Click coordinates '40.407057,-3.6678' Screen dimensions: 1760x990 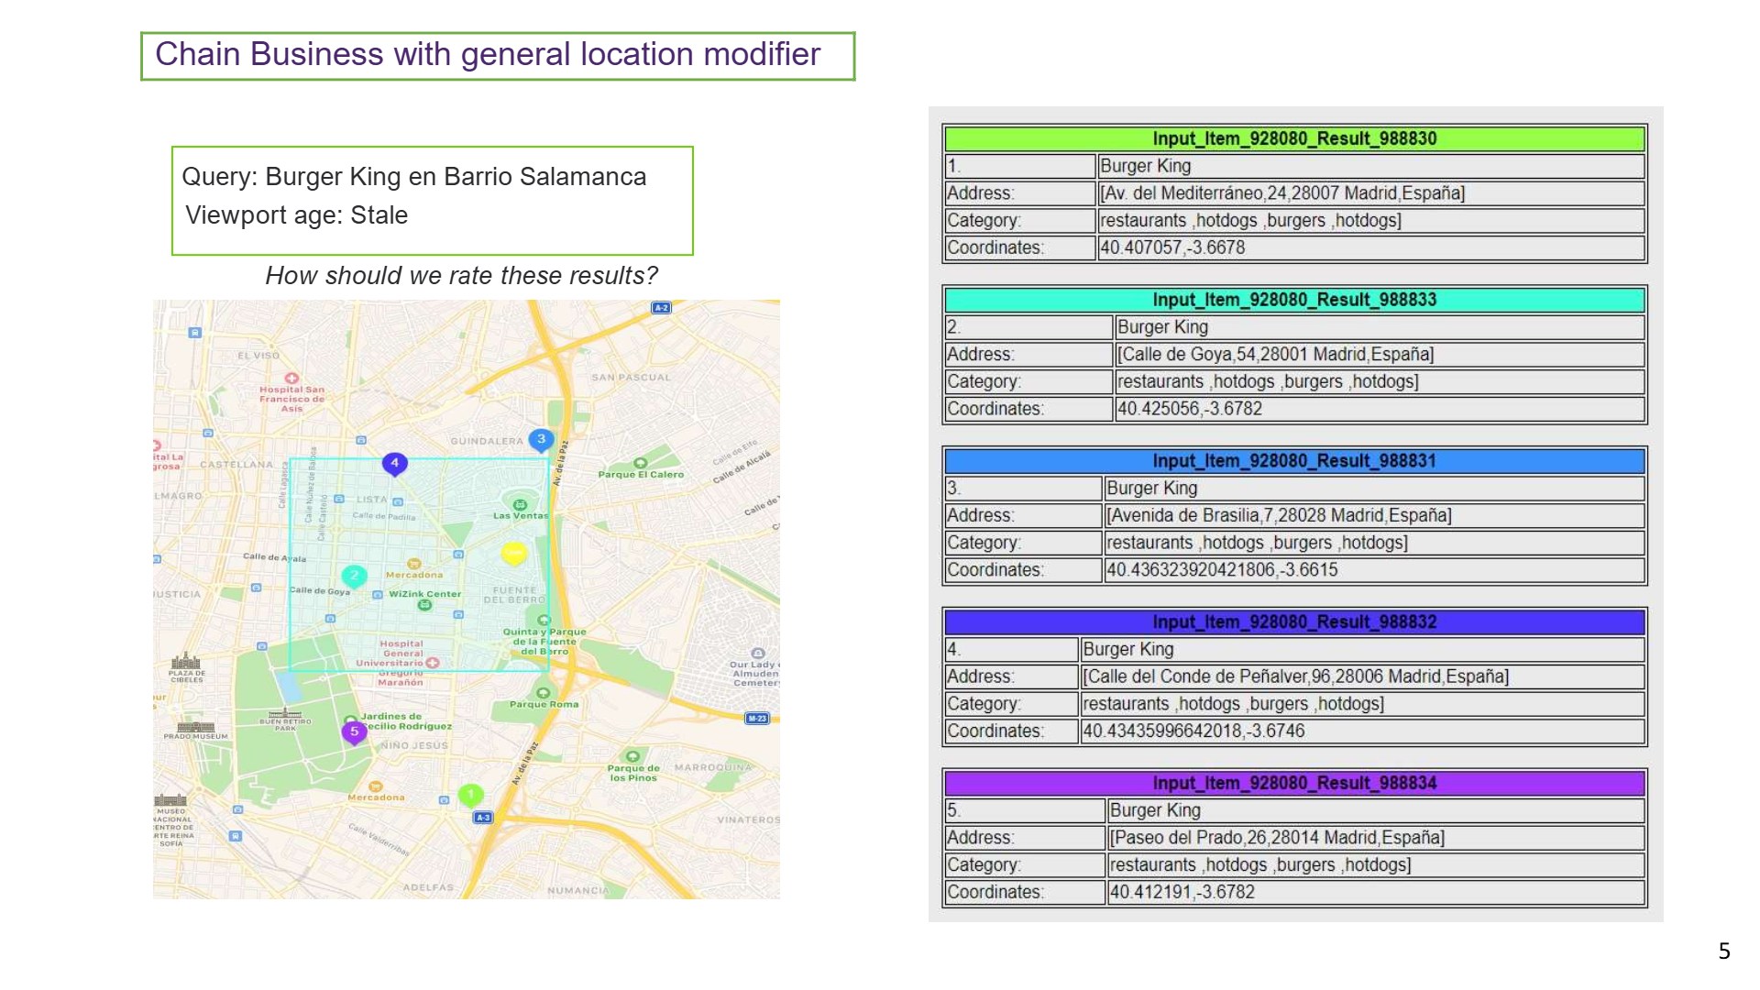1172,248
